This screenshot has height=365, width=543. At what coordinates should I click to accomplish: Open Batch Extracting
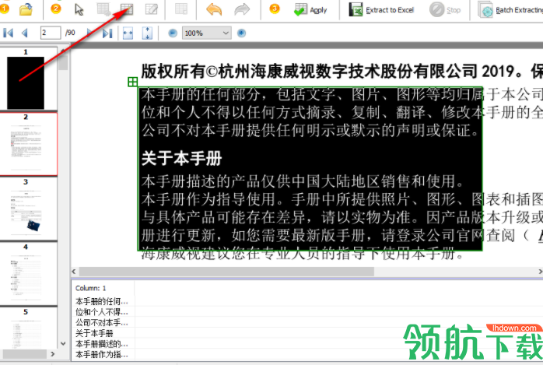pos(510,10)
